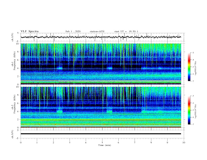Click the time axis tick label "2"
This screenshot has width=207, height=160.
pyautogui.click(x=53, y=142)
